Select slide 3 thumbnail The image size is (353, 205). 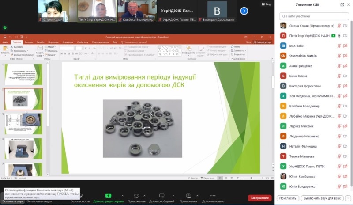click(x=23, y=124)
